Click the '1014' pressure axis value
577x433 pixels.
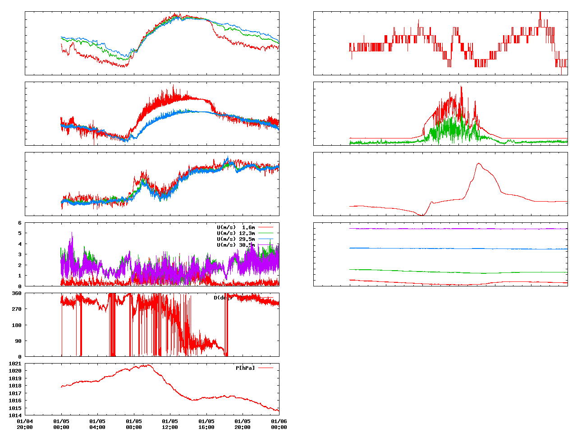[x=15, y=415]
